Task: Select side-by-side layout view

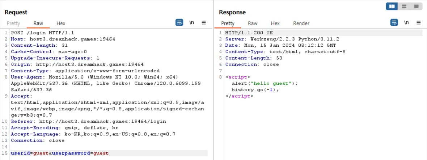Action: (x=392, y=6)
